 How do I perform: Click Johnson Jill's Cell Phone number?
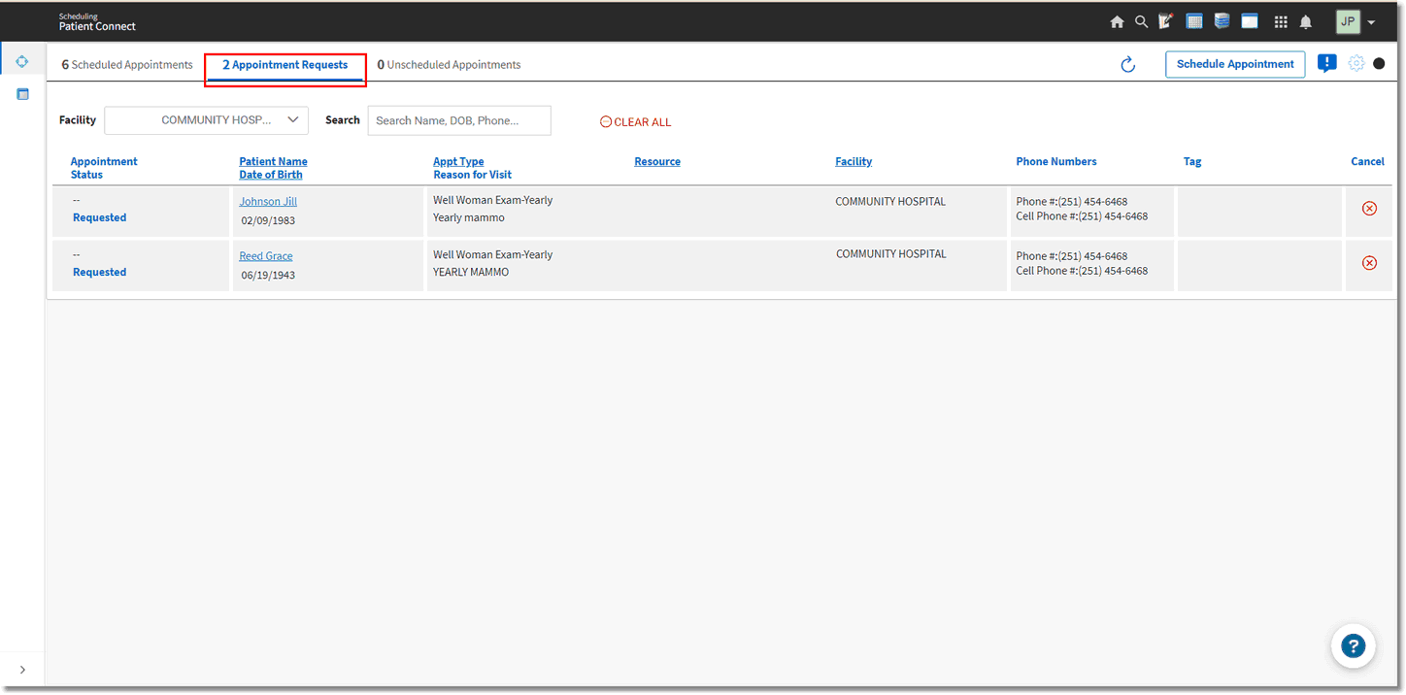pyautogui.click(x=1082, y=216)
